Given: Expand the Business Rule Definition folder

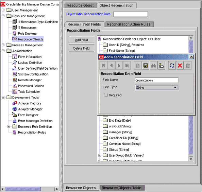Looking at the screenshot, I should [x=9, y=126].
